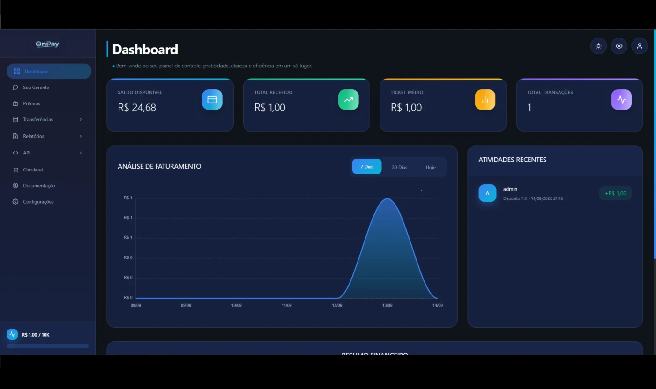Open the user profile icon
Image resolution: width=656 pixels, height=389 pixels.
click(639, 46)
